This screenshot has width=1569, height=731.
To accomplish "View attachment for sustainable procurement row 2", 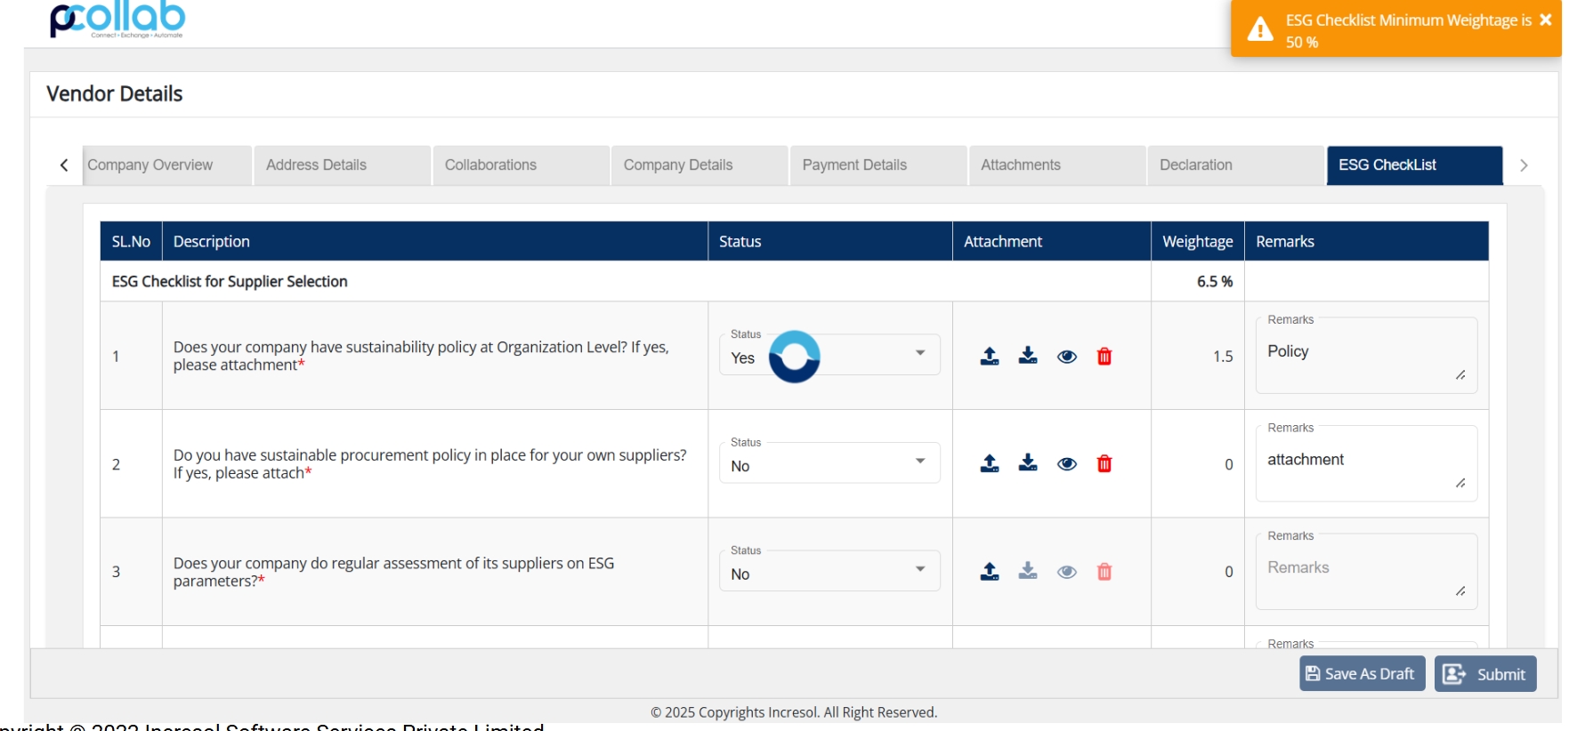I will pyautogui.click(x=1067, y=464).
